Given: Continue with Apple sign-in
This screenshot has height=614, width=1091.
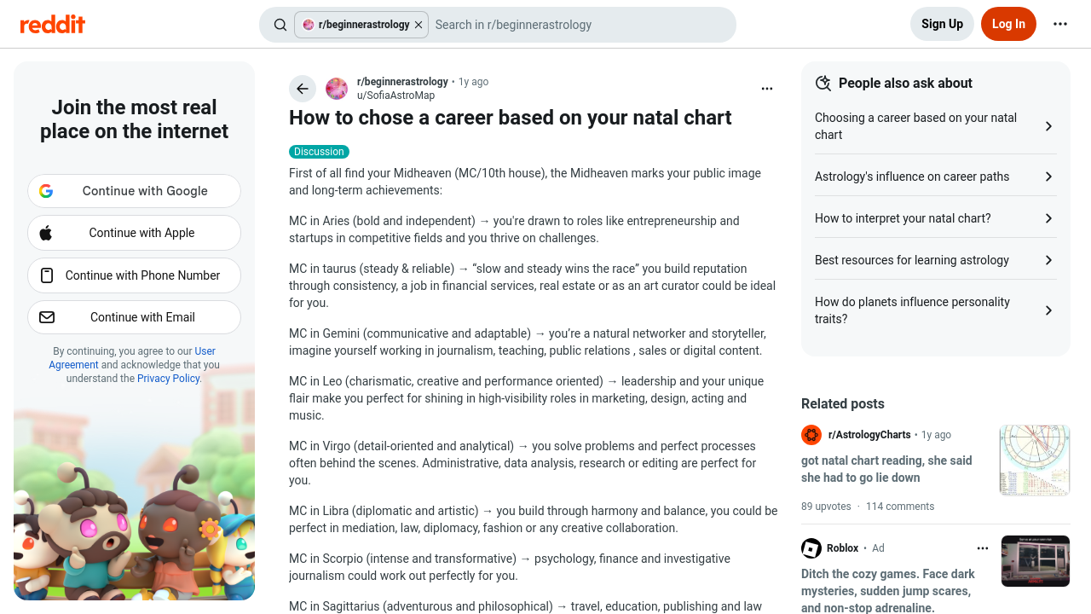Looking at the screenshot, I should pyautogui.click(x=134, y=233).
